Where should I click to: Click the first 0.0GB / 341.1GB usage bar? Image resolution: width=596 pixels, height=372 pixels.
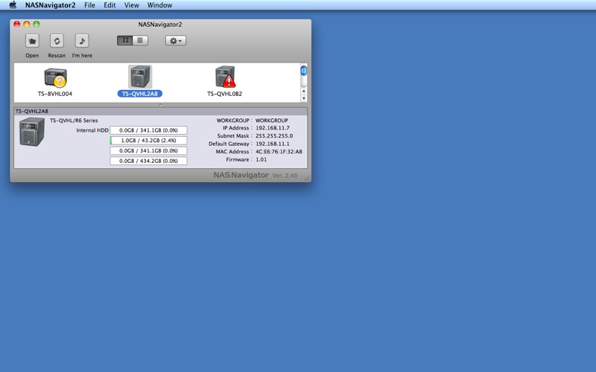point(148,130)
